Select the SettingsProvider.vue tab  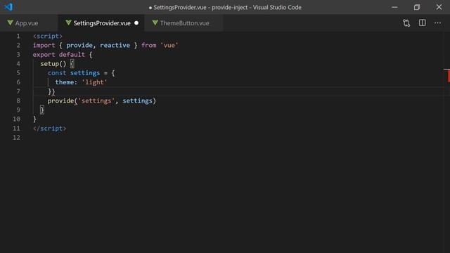pos(101,23)
